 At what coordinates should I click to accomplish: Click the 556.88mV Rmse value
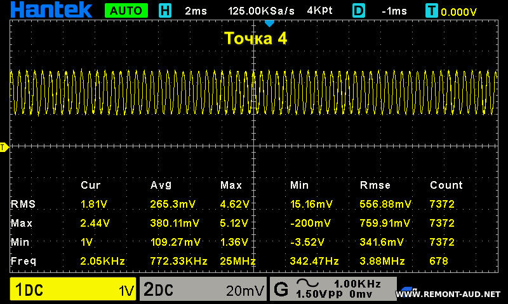pyautogui.click(x=385, y=204)
